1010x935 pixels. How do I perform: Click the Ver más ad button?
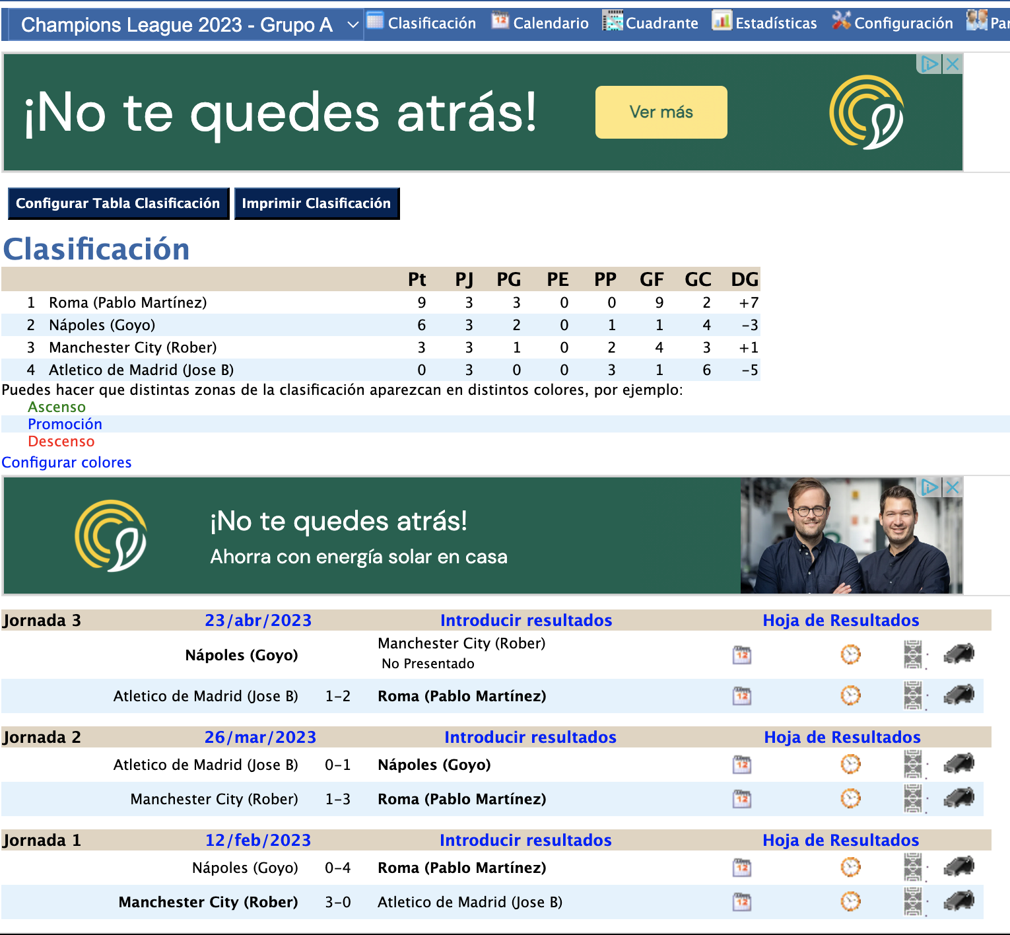(661, 112)
